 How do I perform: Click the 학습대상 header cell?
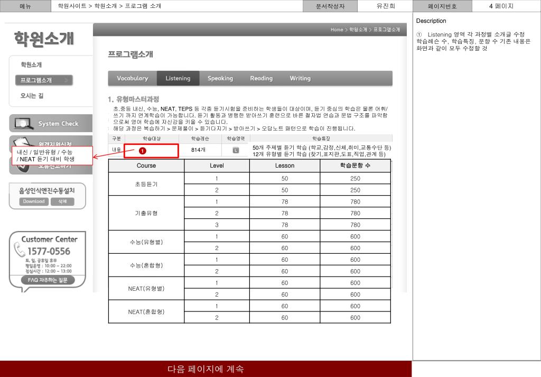[152, 139]
